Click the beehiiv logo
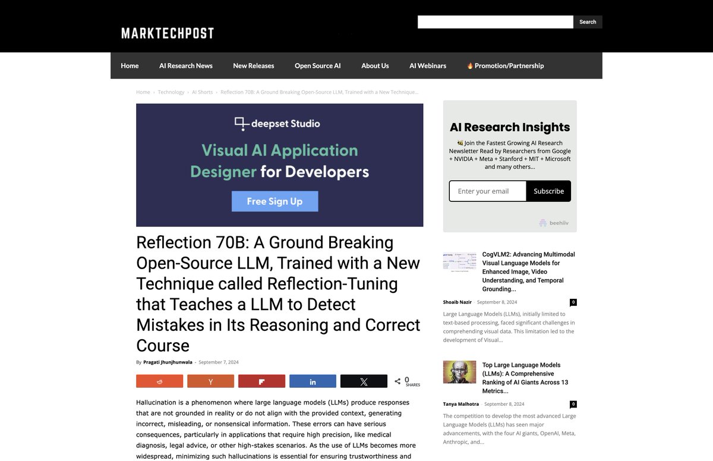 (x=554, y=223)
